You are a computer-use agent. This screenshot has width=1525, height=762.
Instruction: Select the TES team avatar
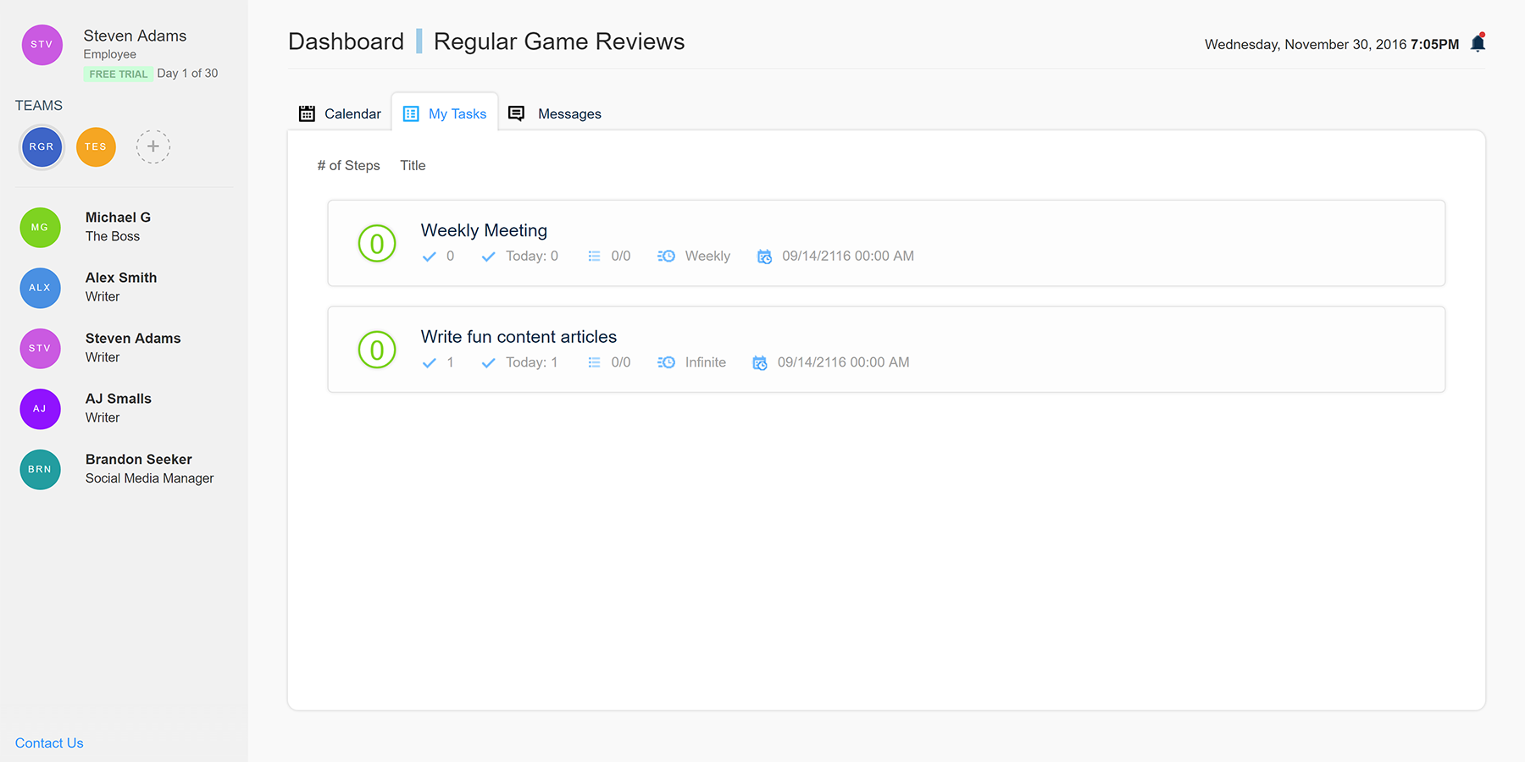point(96,146)
